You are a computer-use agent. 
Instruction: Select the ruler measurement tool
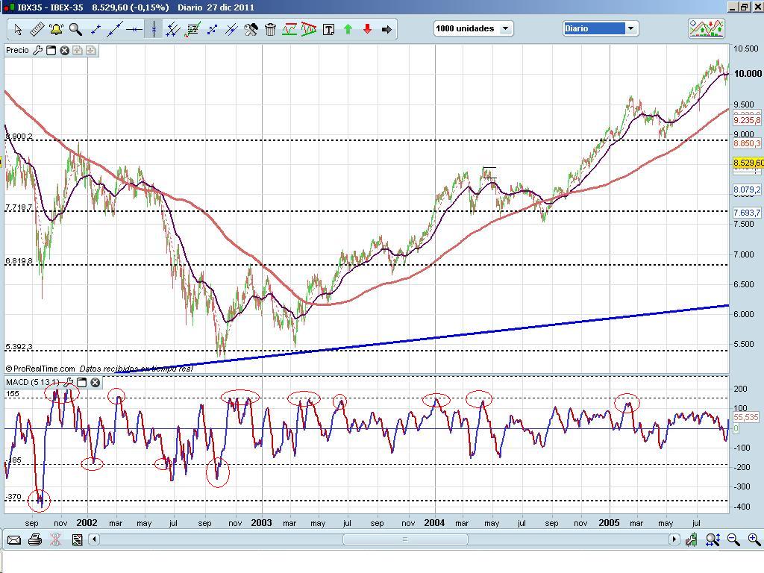(37, 29)
